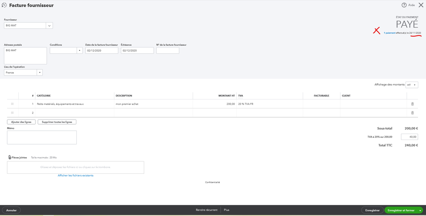Click the Total TTC 240,00 € amount

(411, 146)
